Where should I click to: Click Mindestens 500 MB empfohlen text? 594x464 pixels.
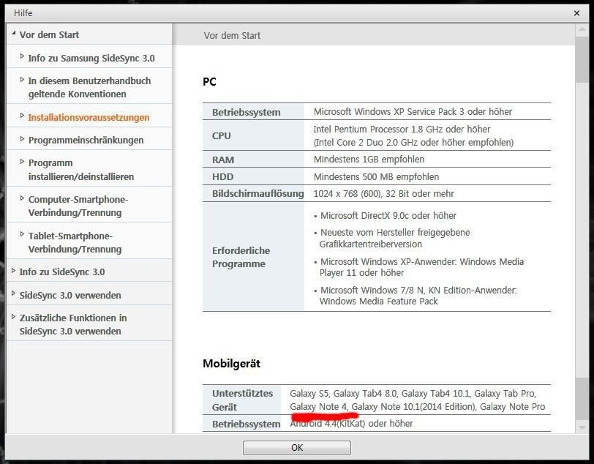[376, 176]
